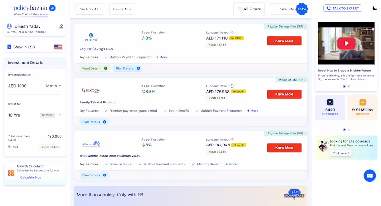
Task: Select second stats carousel dot
Action: (349, 130)
